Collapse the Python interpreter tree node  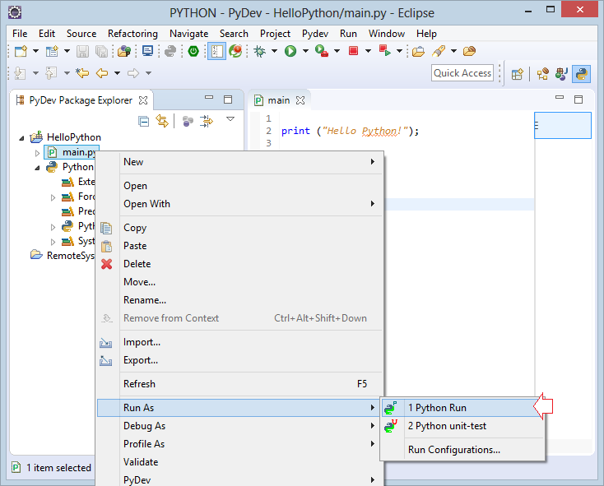[37, 168]
